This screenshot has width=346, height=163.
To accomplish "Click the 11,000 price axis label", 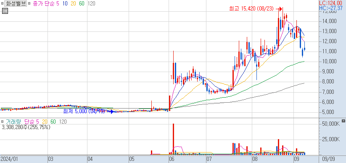I will (329, 52).
